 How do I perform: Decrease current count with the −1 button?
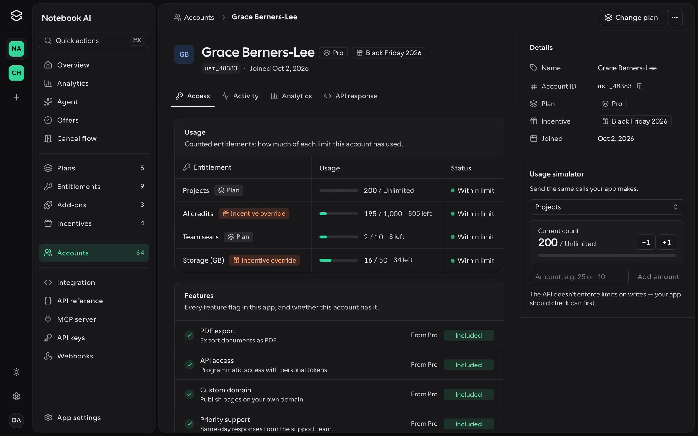coord(646,242)
